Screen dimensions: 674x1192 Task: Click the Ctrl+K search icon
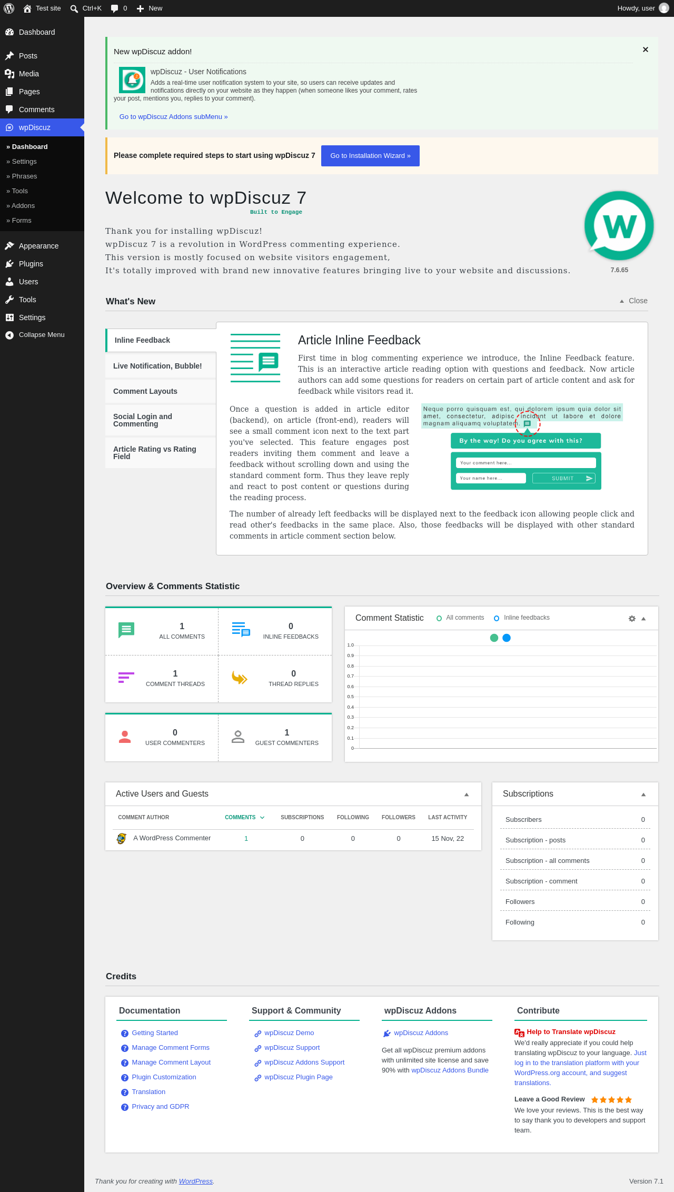click(x=74, y=8)
